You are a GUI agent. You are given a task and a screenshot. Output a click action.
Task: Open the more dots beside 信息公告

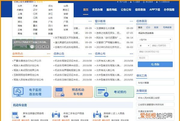[90, 54]
